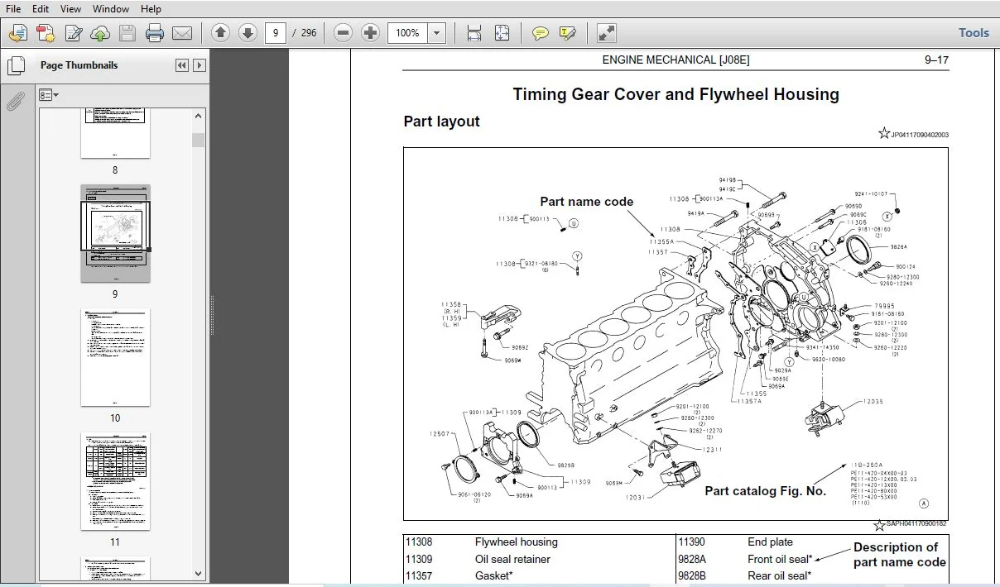
Task: Select page 8 thumbnail
Action: coord(115,132)
